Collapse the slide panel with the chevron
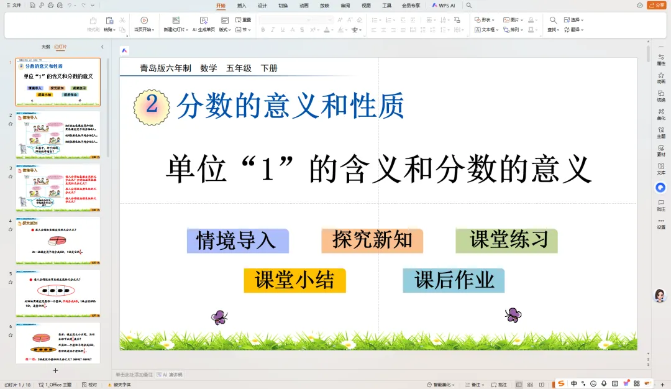 pos(103,47)
